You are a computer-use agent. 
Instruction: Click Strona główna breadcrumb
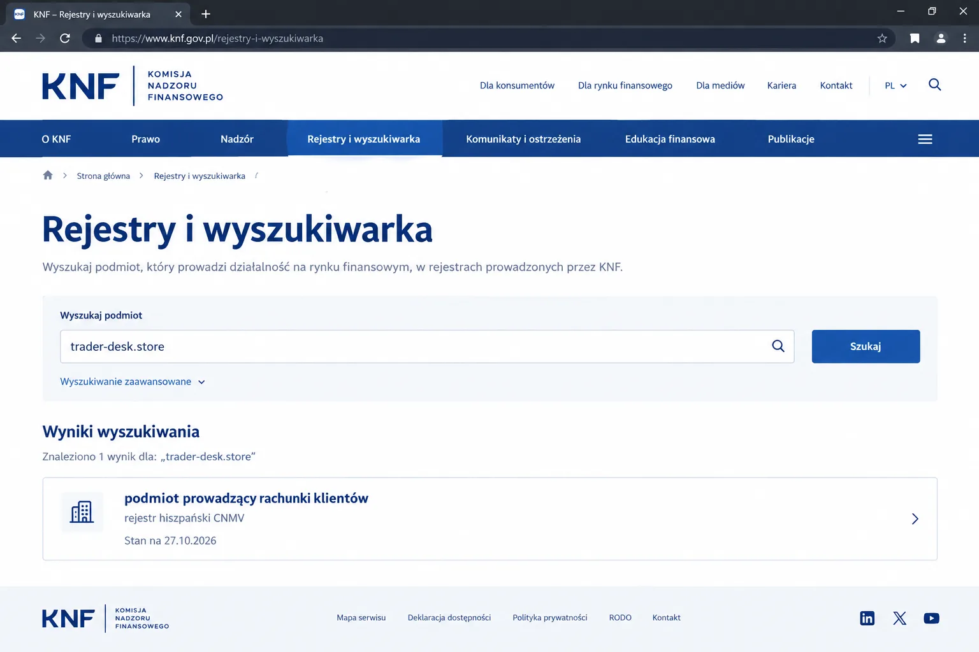click(103, 176)
